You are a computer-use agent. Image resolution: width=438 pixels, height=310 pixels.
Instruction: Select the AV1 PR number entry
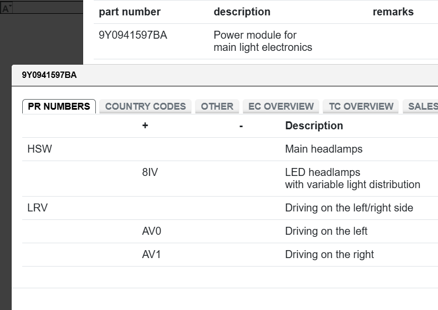(151, 254)
